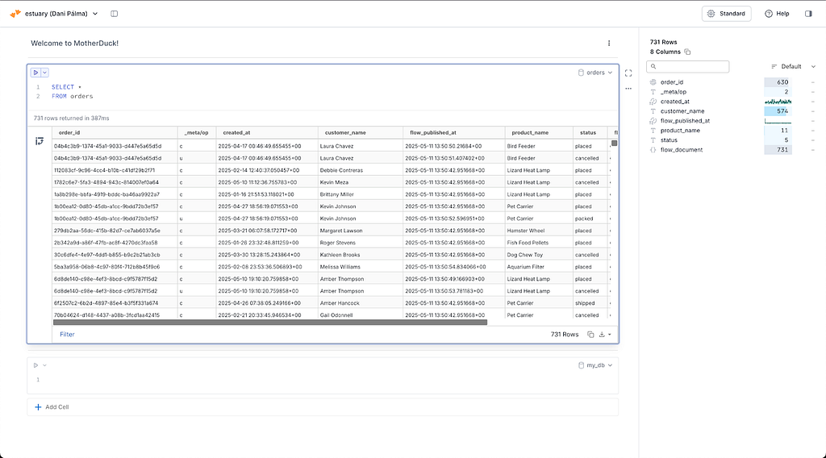Click the Standard instance button
The width and height of the screenshot is (826, 458).
click(727, 14)
